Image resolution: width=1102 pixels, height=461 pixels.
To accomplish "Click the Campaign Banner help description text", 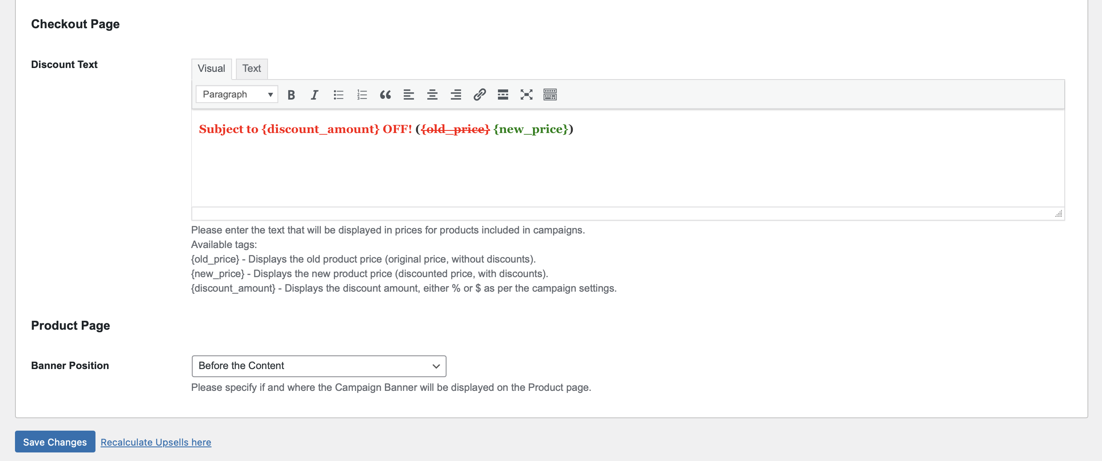I will pyautogui.click(x=391, y=387).
